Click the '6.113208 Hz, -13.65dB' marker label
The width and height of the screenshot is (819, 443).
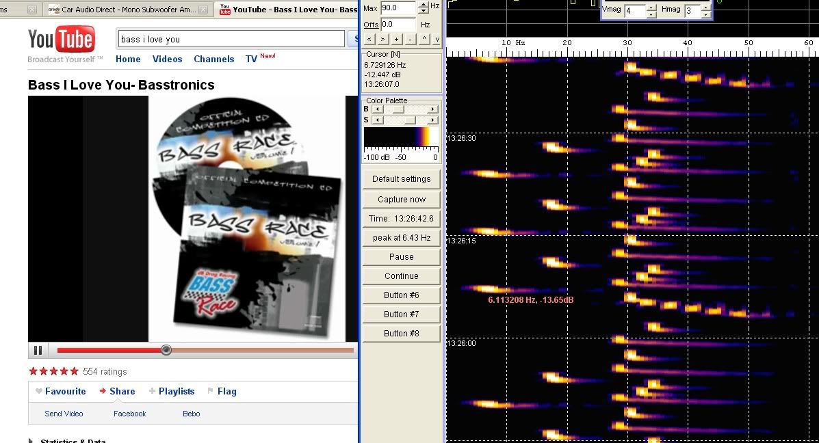pos(531,300)
